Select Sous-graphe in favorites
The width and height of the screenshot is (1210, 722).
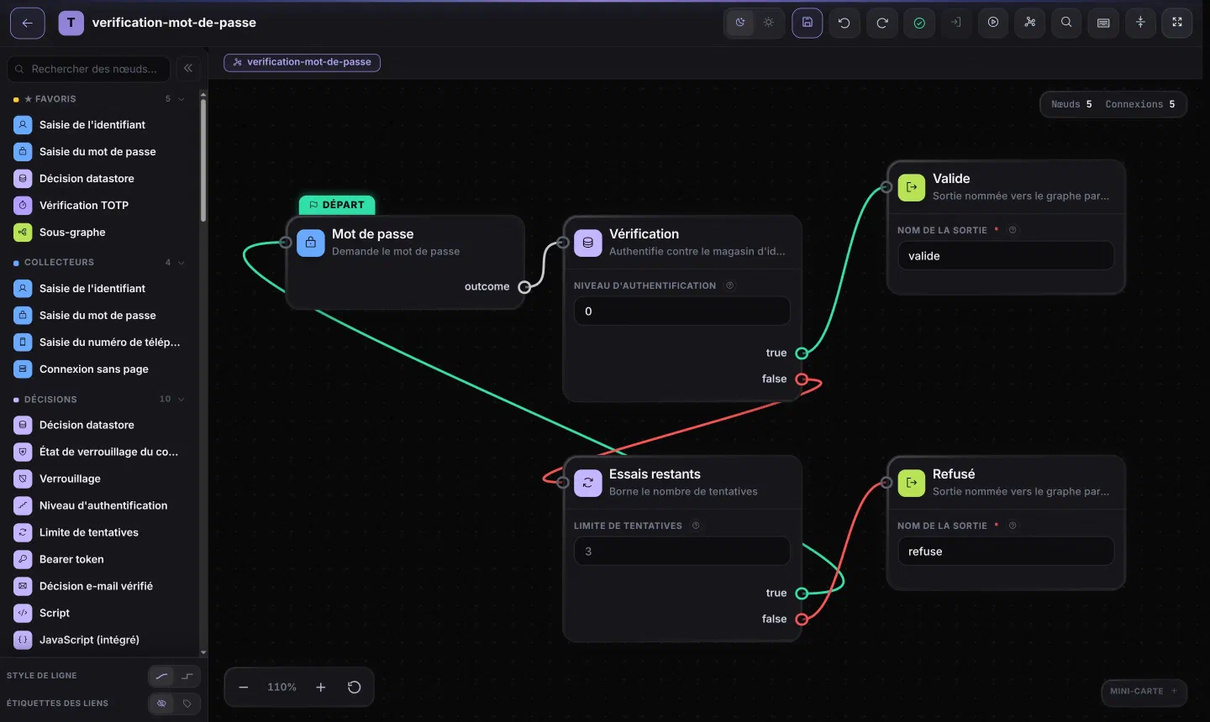(x=99, y=233)
